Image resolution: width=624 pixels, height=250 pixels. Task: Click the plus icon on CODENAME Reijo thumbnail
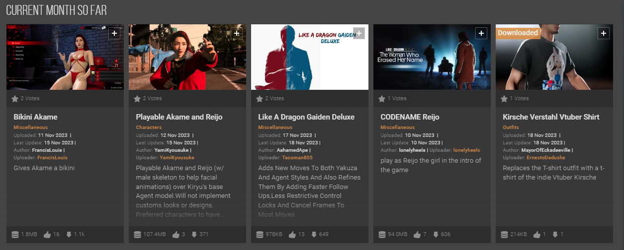coord(481,33)
